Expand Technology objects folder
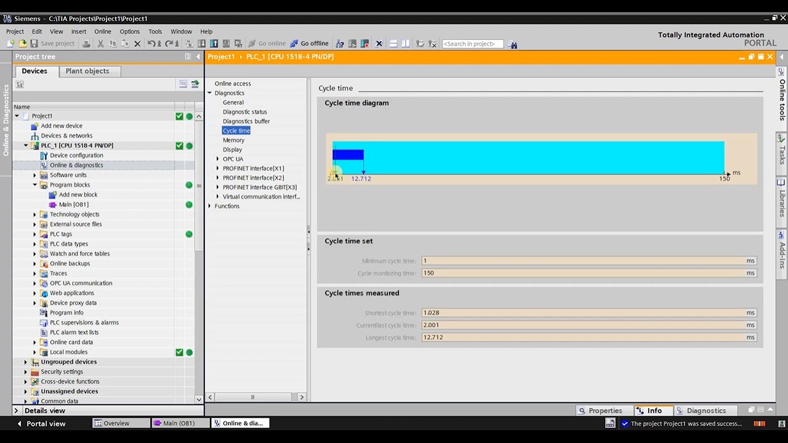This screenshot has width=788, height=443. click(35, 215)
